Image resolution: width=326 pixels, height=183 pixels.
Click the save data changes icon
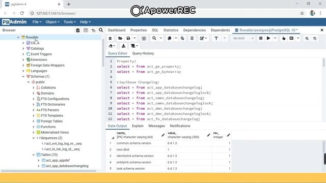point(144,38)
